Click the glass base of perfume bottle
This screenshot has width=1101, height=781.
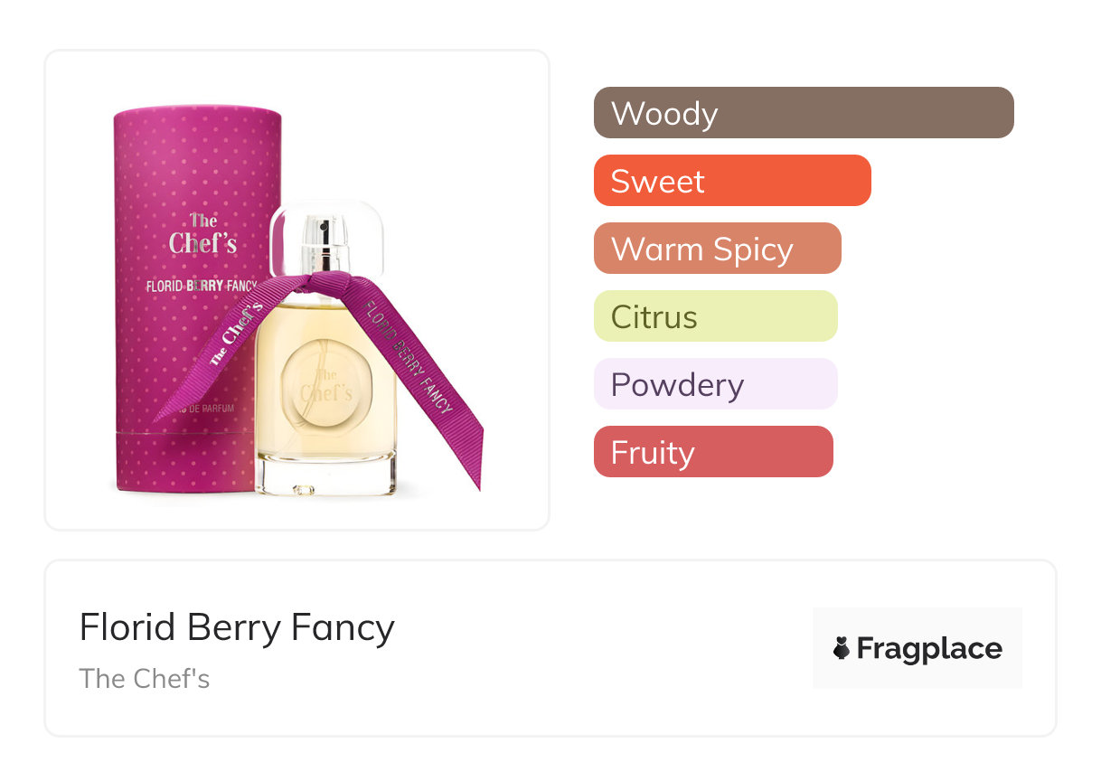click(326, 476)
